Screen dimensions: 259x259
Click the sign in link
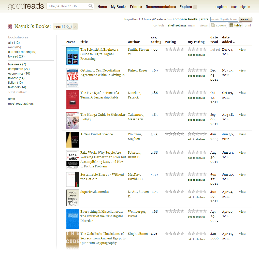tap(245, 7)
